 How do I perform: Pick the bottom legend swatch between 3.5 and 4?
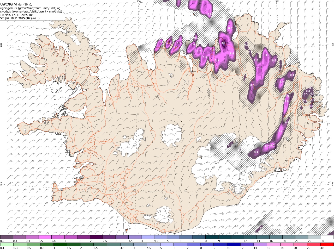pyautogui.click(x=127, y=244)
